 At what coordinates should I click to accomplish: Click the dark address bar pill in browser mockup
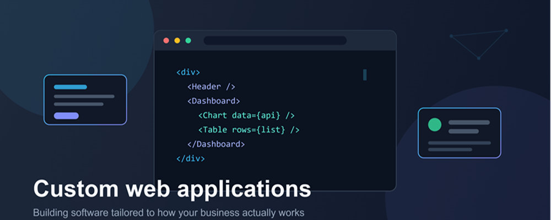(275, 40)
